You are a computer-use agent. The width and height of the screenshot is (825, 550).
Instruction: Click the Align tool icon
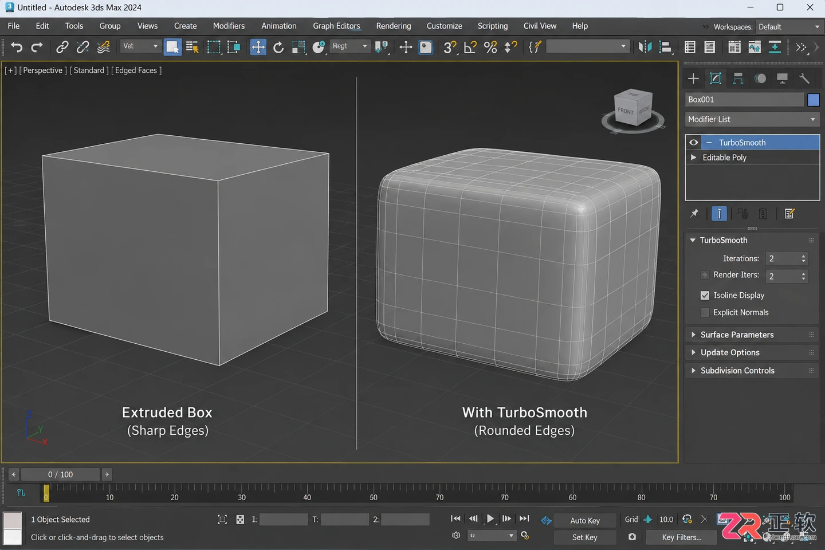(x=665, y=47)
